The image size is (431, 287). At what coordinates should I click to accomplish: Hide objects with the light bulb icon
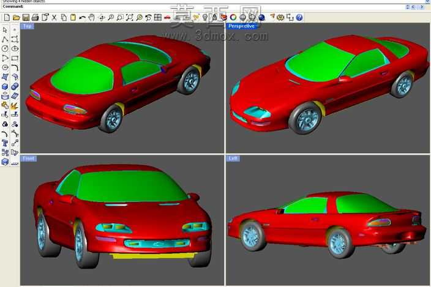coord(205,18)
